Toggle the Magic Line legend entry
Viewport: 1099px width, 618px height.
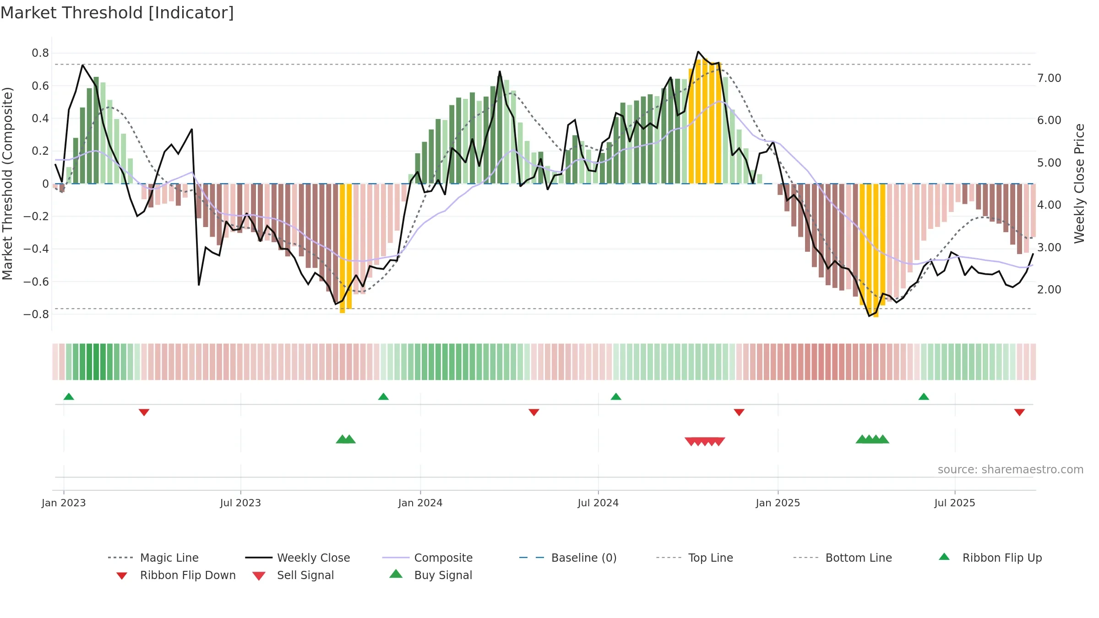coord(153,558)
